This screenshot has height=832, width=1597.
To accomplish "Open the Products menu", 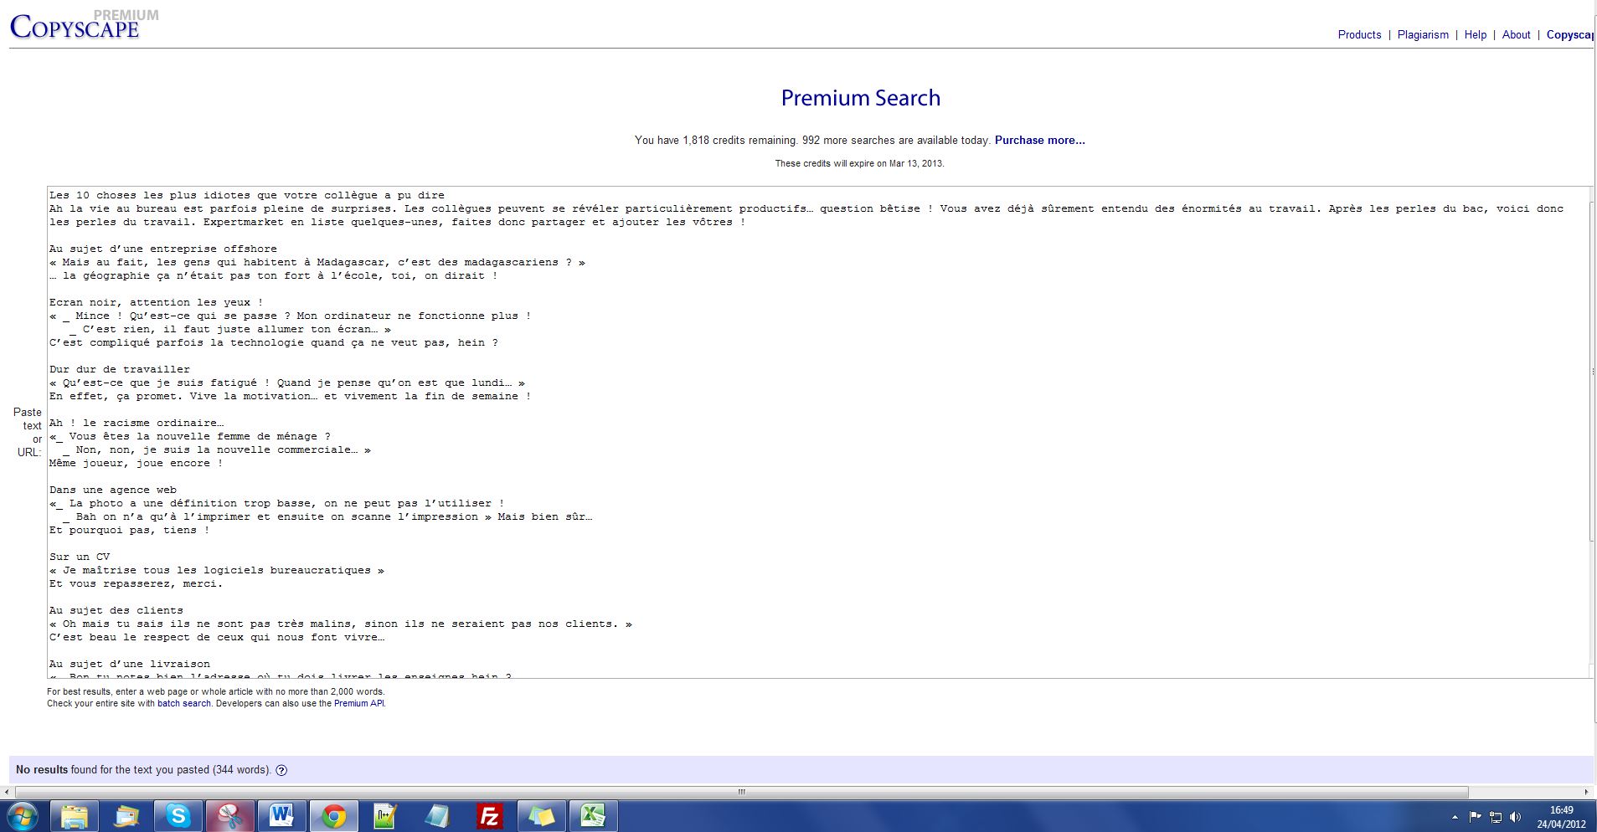I will coord(1359,34).
